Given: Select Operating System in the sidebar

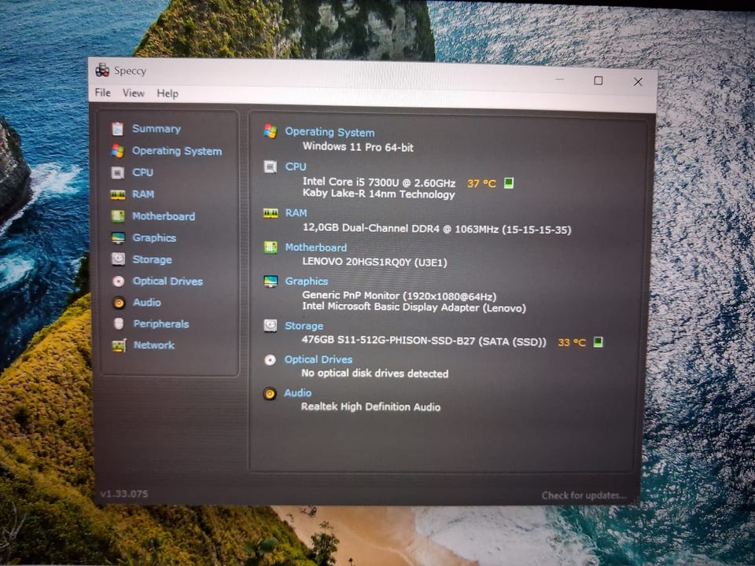Looking at the screenshot, I should (177, 151).
